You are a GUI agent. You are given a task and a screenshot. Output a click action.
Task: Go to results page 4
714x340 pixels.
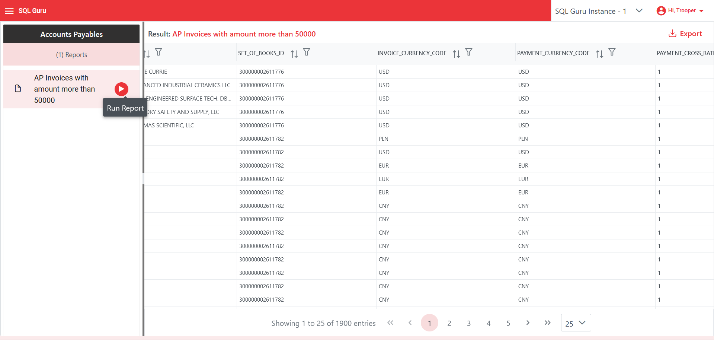click(x=489, y=323)
